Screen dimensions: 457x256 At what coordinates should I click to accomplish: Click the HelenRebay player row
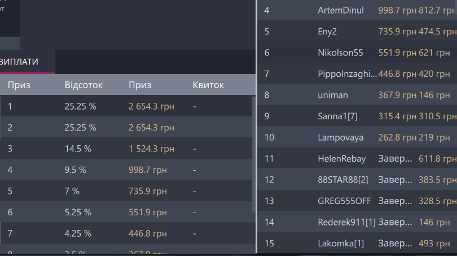tap(342, 159)
